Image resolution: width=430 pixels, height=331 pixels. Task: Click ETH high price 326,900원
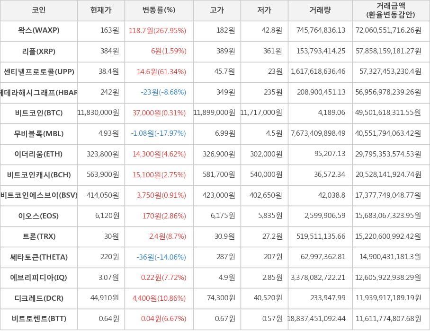click(x=219, y=154)
